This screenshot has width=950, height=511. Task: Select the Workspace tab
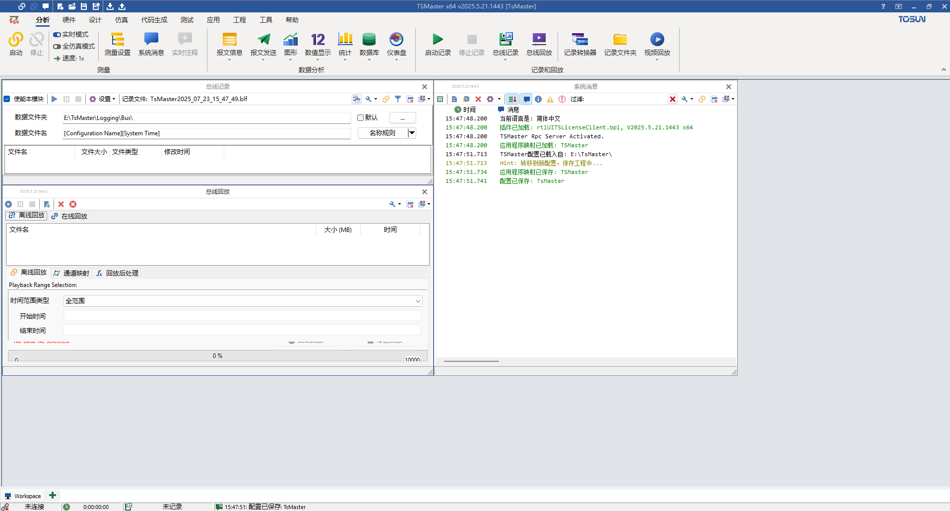[23, 496]
